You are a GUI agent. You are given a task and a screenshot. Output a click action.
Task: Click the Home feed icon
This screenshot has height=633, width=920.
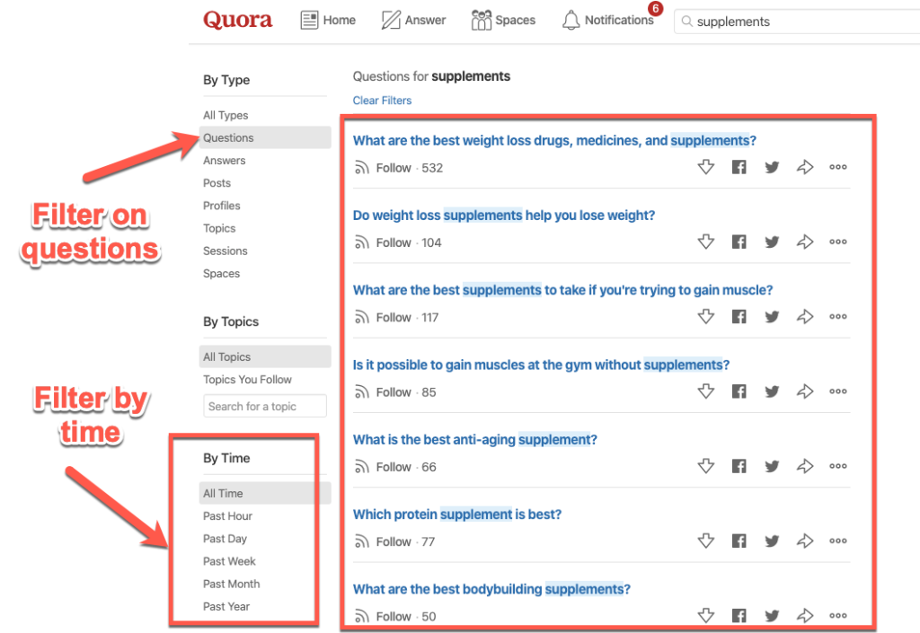click(x=309, y=20)
